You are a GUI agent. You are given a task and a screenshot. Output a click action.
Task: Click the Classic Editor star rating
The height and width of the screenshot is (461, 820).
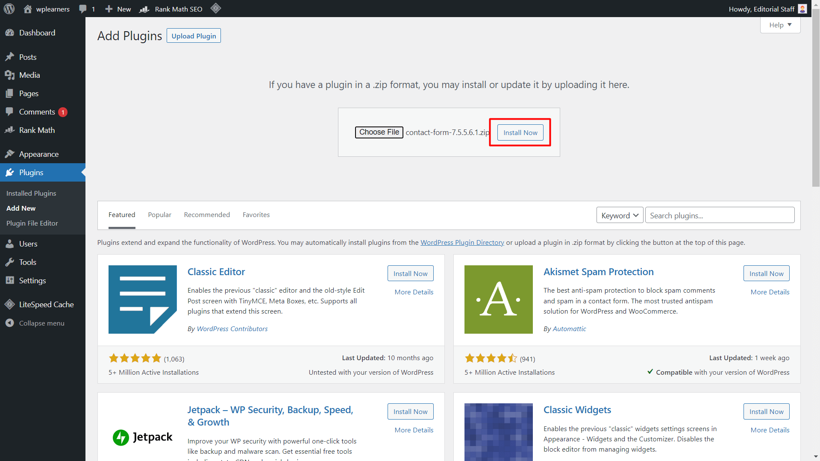(135, 358)
